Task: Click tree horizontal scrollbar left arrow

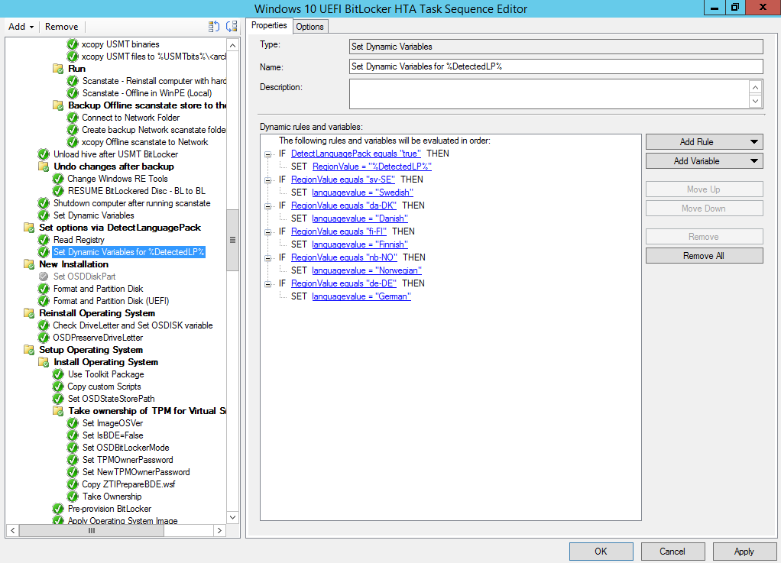Action: 12,531
